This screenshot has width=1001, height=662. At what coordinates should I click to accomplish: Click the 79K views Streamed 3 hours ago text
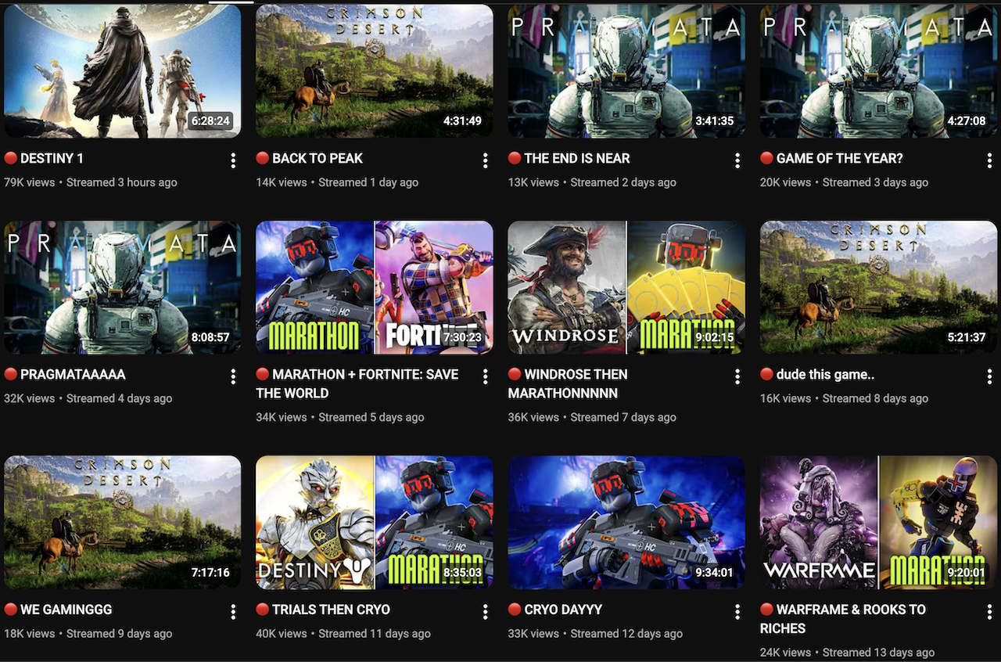(x=91, y=182)
